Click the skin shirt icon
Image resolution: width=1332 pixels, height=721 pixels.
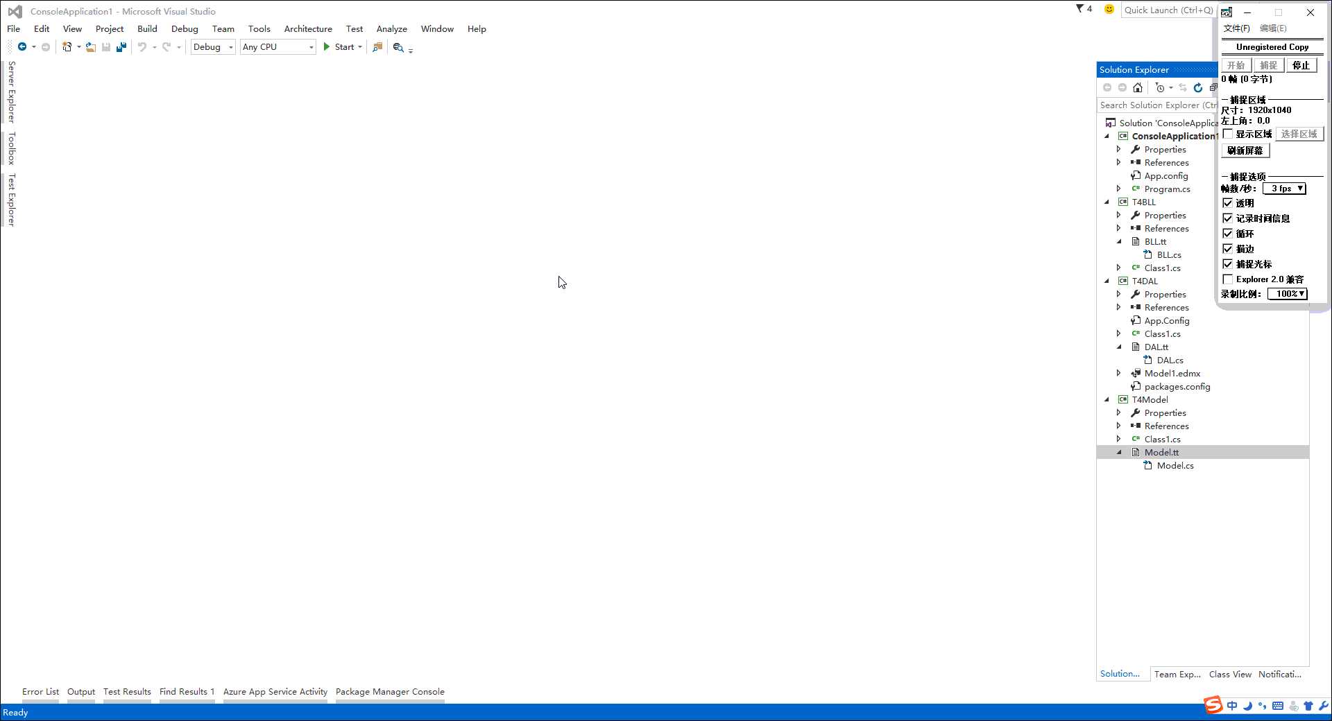pyautogui.click(x=1308, y=706)
